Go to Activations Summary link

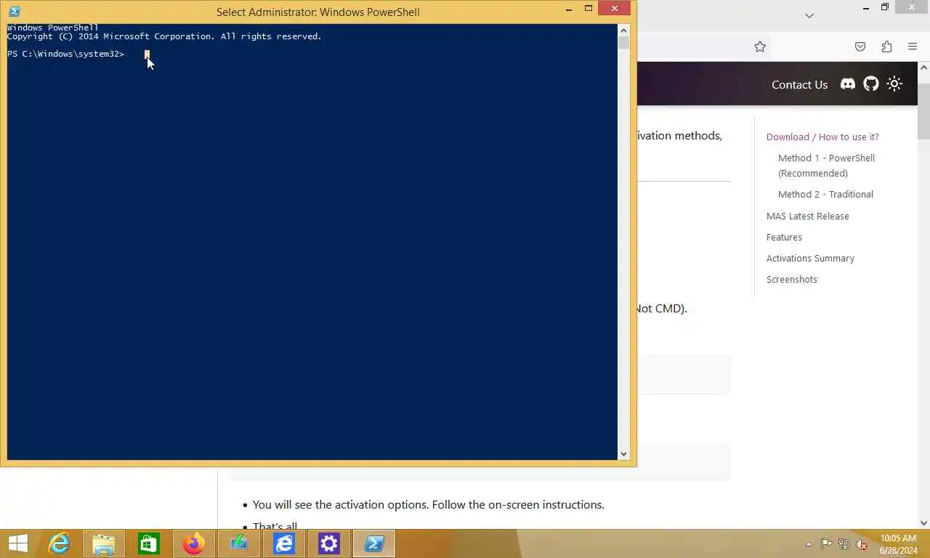coord(810,258)
